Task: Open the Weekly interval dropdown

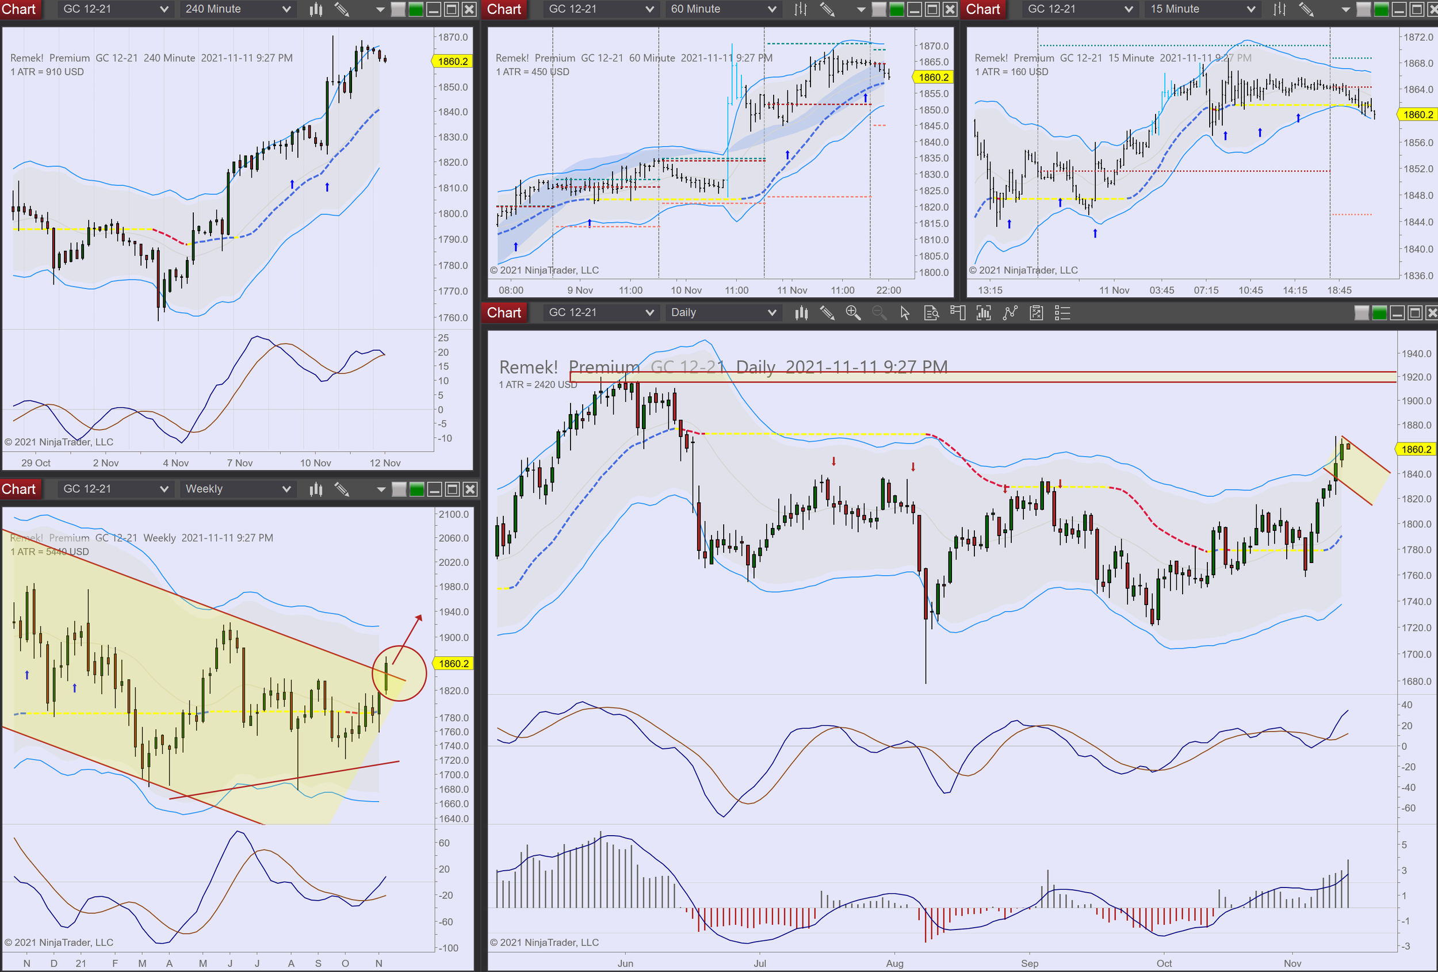Action: click(238, 489)
